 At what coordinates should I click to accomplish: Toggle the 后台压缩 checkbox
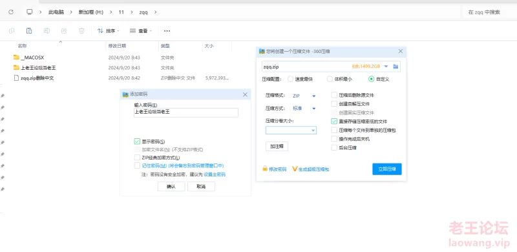334,148
